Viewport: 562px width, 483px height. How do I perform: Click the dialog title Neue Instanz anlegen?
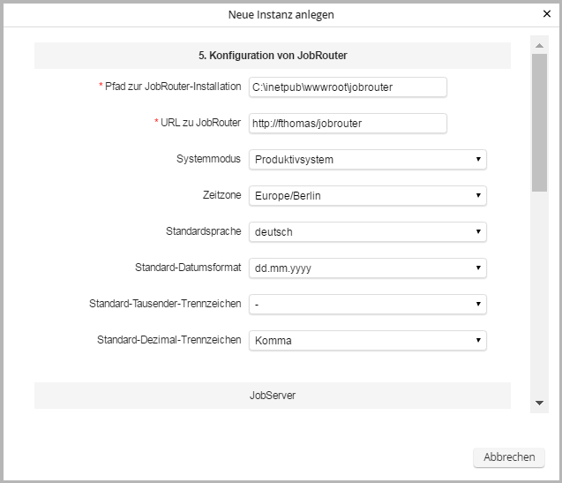coord(281,14)
